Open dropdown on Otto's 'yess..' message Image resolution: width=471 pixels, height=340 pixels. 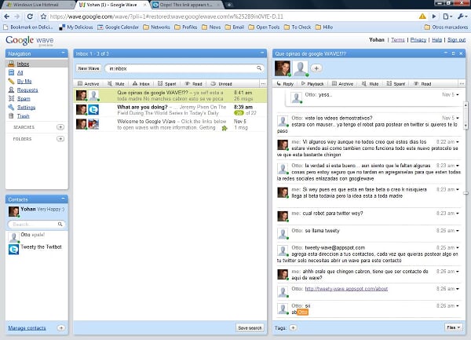coord(458,94)
